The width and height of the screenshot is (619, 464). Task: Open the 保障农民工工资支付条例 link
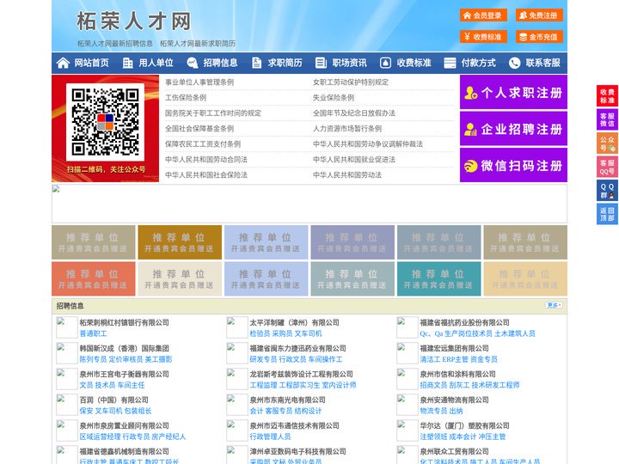tap(203, 144)
